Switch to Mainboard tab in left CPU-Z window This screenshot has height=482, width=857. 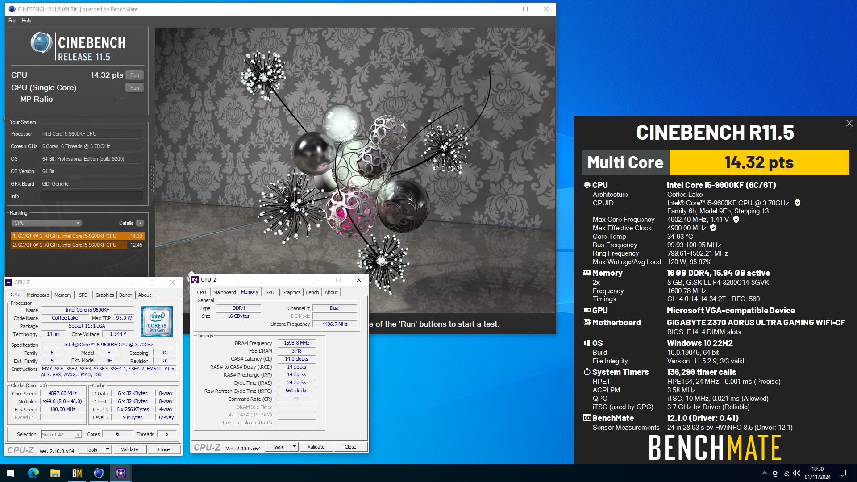(x=38, y=295)
